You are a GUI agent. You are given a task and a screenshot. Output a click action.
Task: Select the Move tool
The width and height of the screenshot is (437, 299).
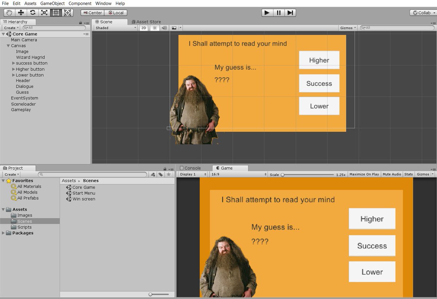pyautogui.click(x=21, y=13)
